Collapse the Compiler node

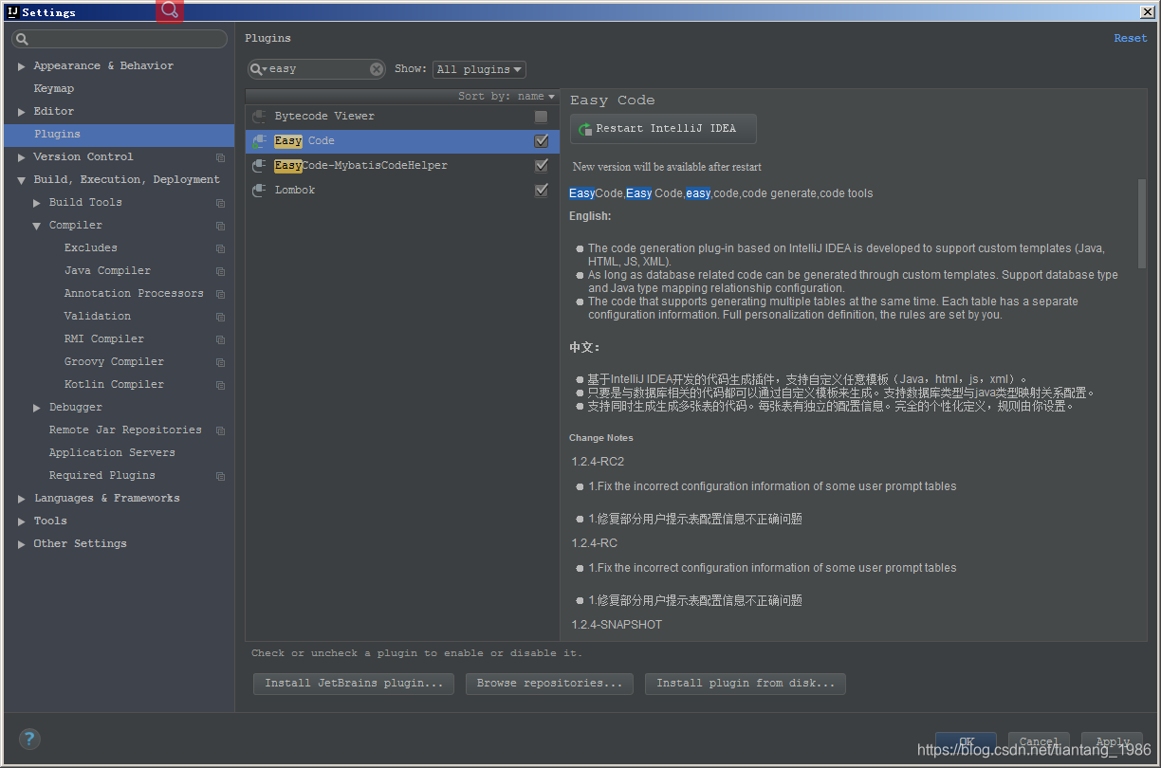point(37,226)
